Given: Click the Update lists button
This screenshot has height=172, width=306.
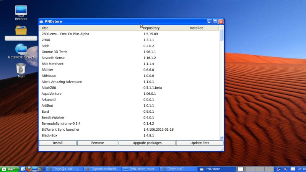Looking at the screenshot, I should click(x=200, y=143).
